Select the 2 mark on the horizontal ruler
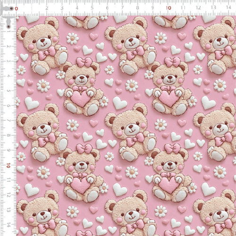 (x=47, y=8)
